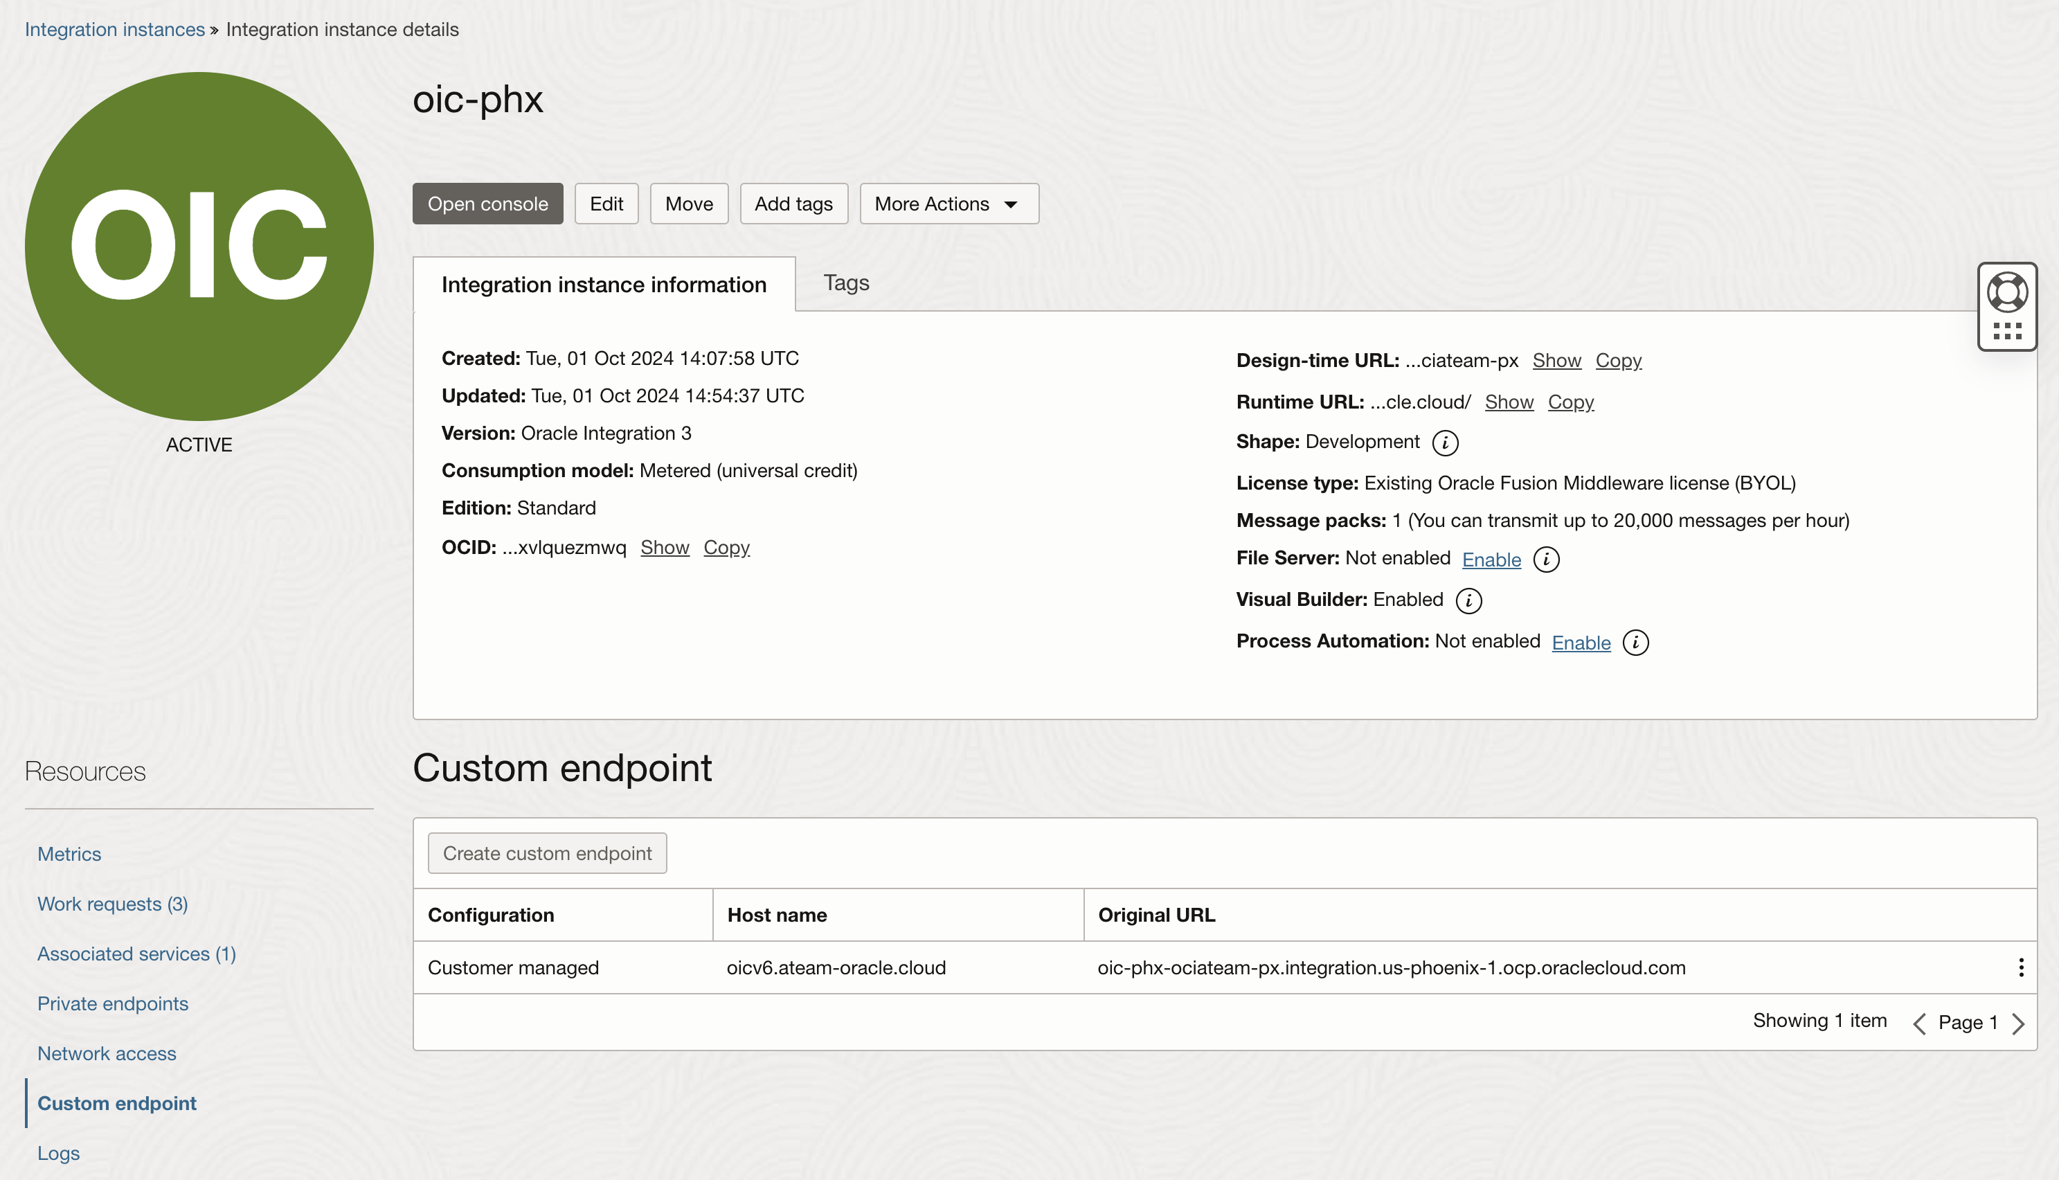Switch to the Tags tab
This screenshot has width=2059, height=1180.
click(845, 283)
